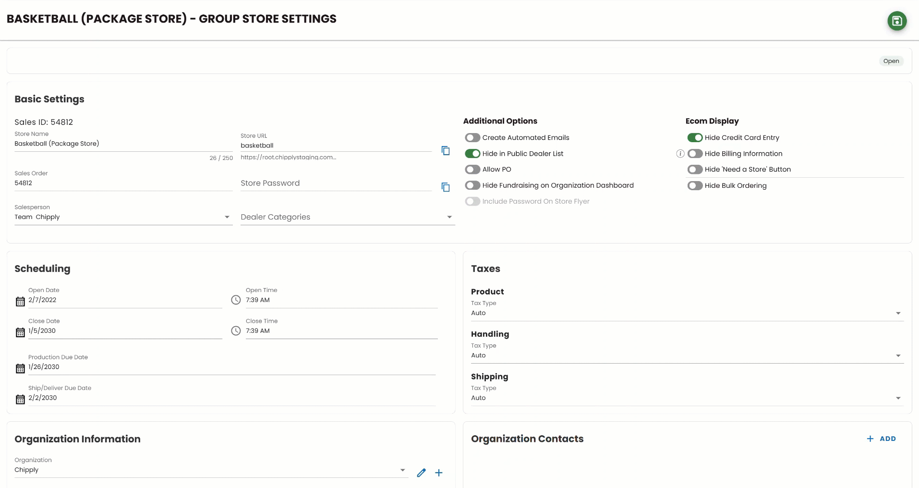919x488 pixels.
Task: Open the Close Date calendar icon
Action: (20, 332)
